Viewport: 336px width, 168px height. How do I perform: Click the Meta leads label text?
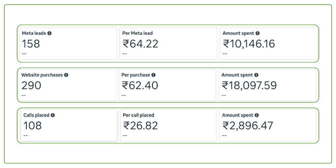(34, 33)
